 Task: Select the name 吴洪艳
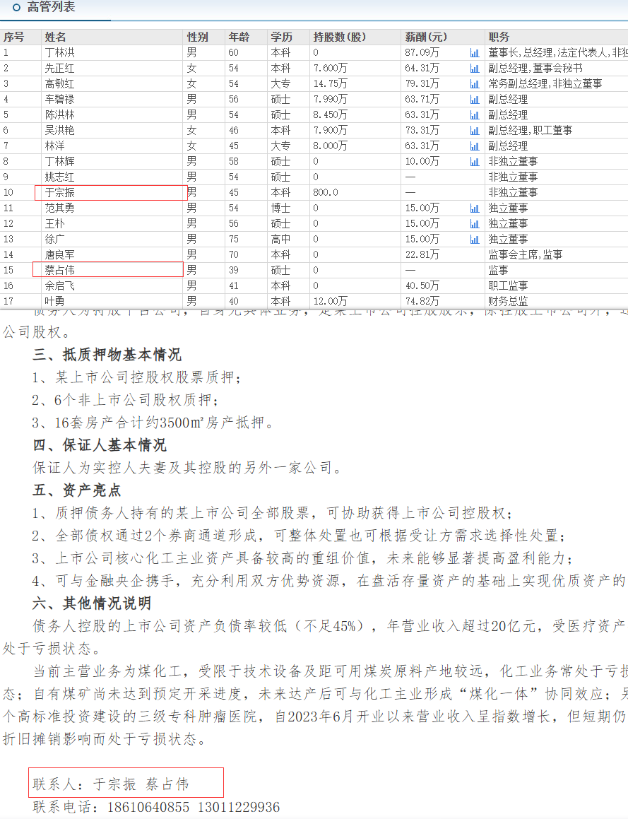point(59,131)
